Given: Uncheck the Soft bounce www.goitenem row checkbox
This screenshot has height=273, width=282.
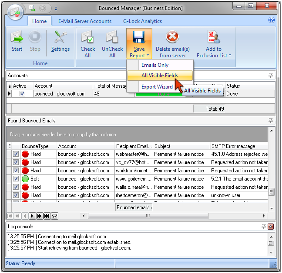Looking at the screenshot, I should (x=16, y=179).
